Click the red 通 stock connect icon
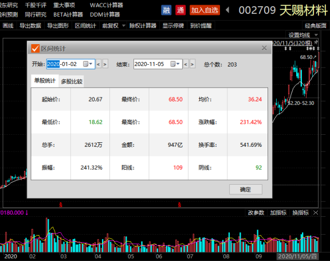The height and width of the screenshot is (261, 330). click(180, 10)
